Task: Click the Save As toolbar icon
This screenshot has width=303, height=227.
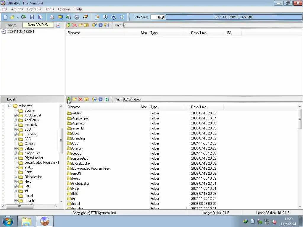Action: click(40, 17)
